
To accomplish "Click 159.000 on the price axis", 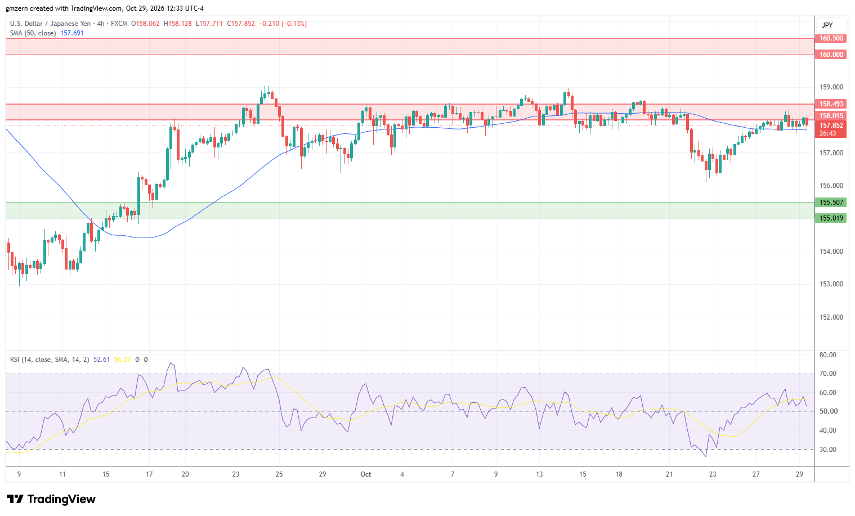I will pos(831,87).
